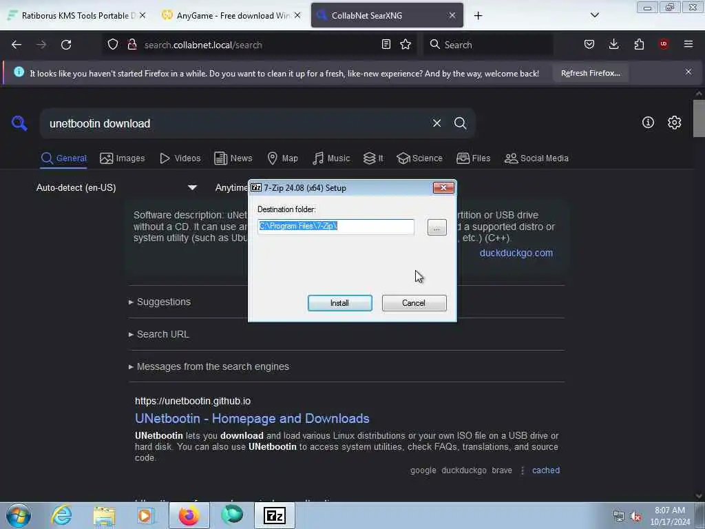
Task: Open Windows Media Player from taskbar
Action: tap(146, 515)
